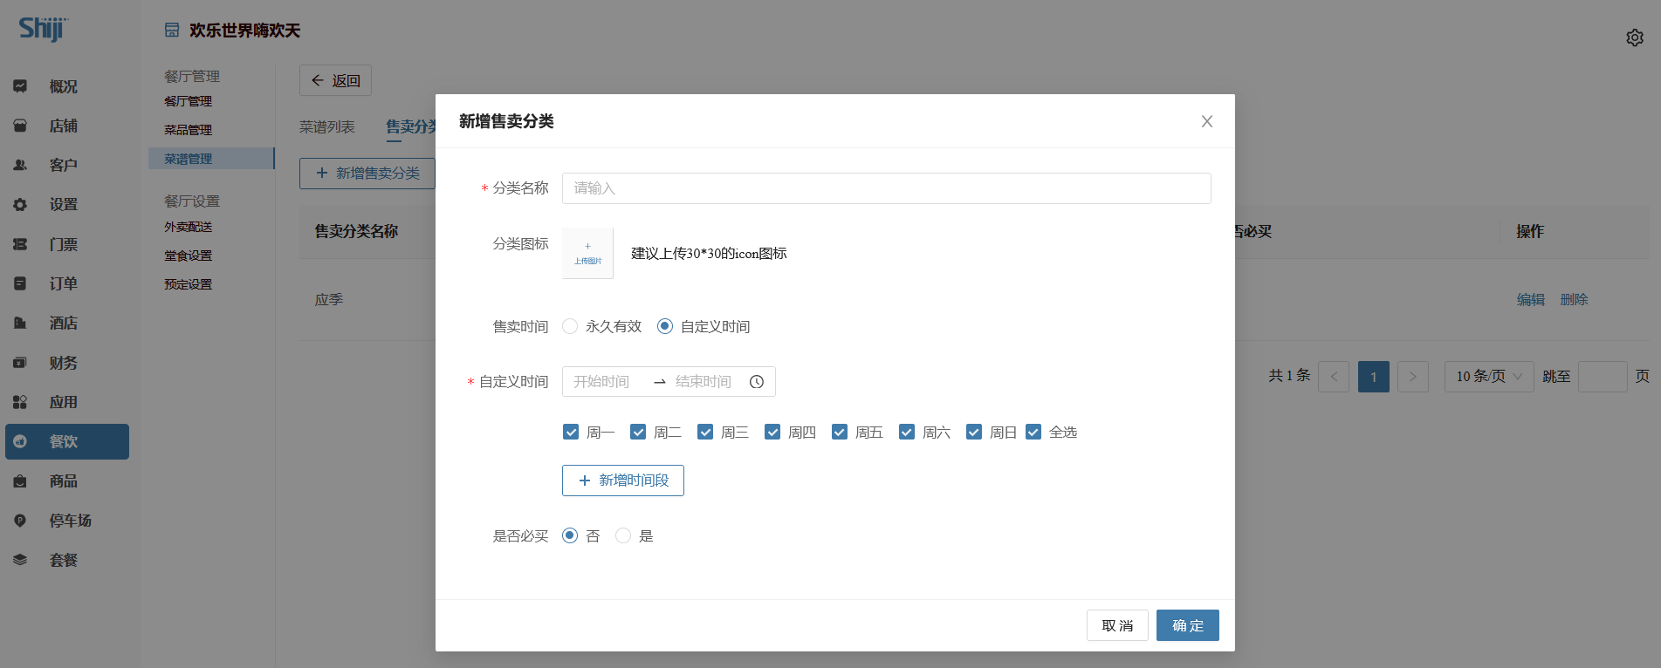Click the settings gear icon at top right
Viewport: 1661px width, 668px height.
pos(1634,37)
